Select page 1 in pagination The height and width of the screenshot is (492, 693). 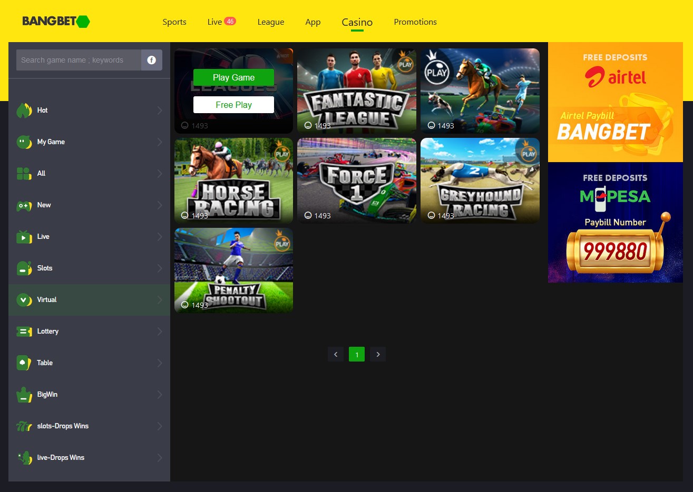pyautogui.click(x=357, y=354)
